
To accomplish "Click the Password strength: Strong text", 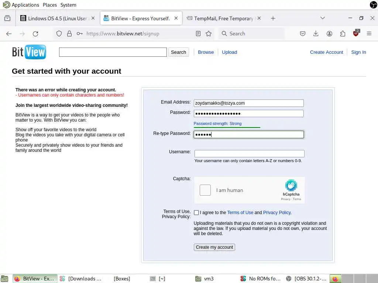I will tap(217, 123).
